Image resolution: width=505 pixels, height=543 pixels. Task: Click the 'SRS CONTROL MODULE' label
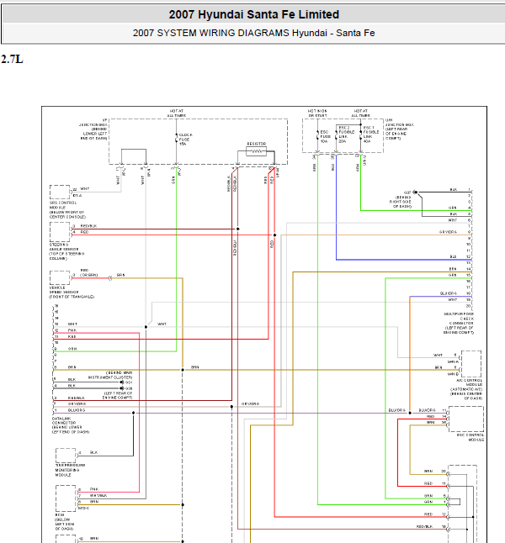coord(67,210)
